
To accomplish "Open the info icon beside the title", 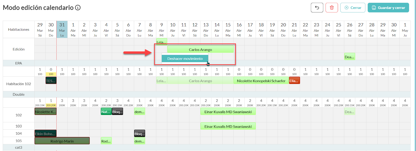I will tap(78, 8).
